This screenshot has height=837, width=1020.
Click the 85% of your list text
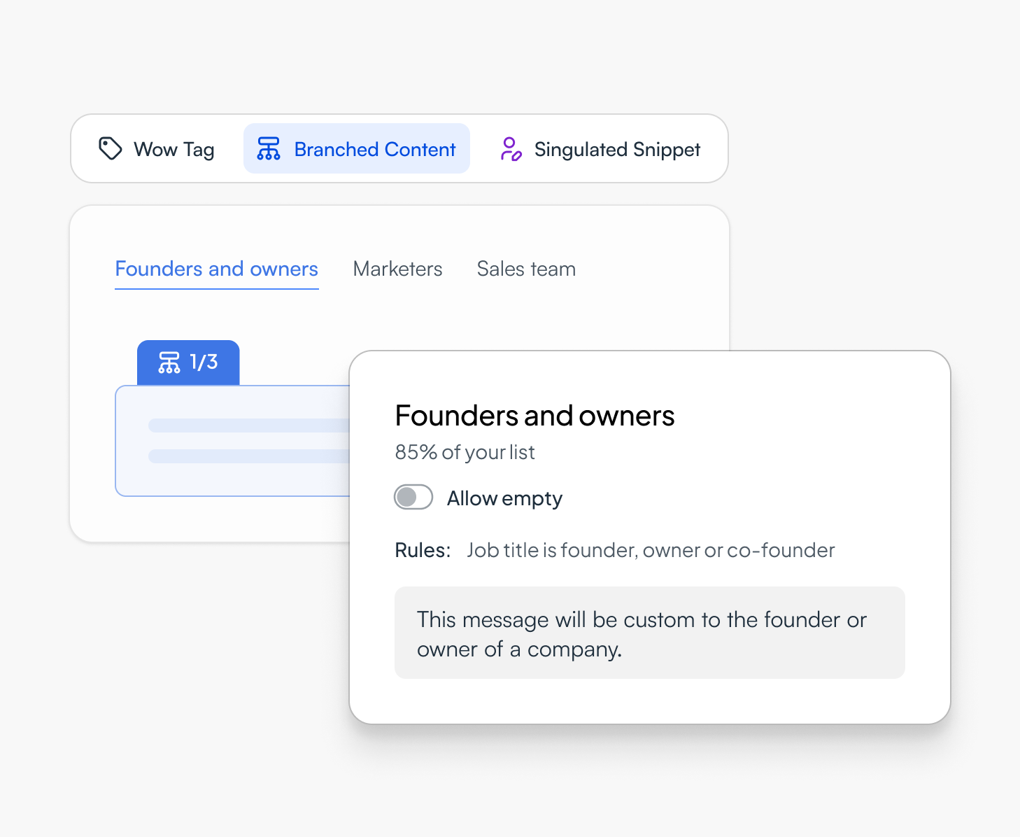click(x=465, y=452)
